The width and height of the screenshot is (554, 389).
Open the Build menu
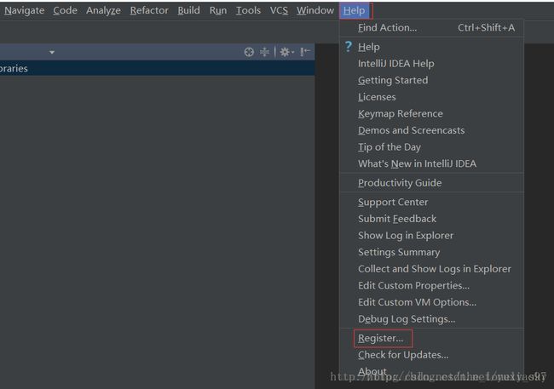coord(188,10)
